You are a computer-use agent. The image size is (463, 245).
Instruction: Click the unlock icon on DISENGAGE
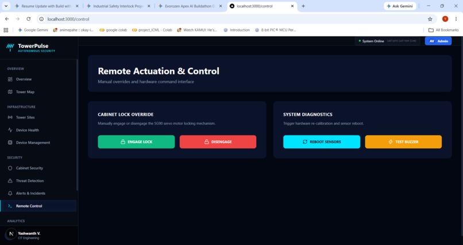[x=207, y=142]
